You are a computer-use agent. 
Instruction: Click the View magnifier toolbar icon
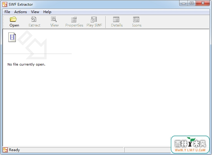pyautogui.click(x=54, y=19)
